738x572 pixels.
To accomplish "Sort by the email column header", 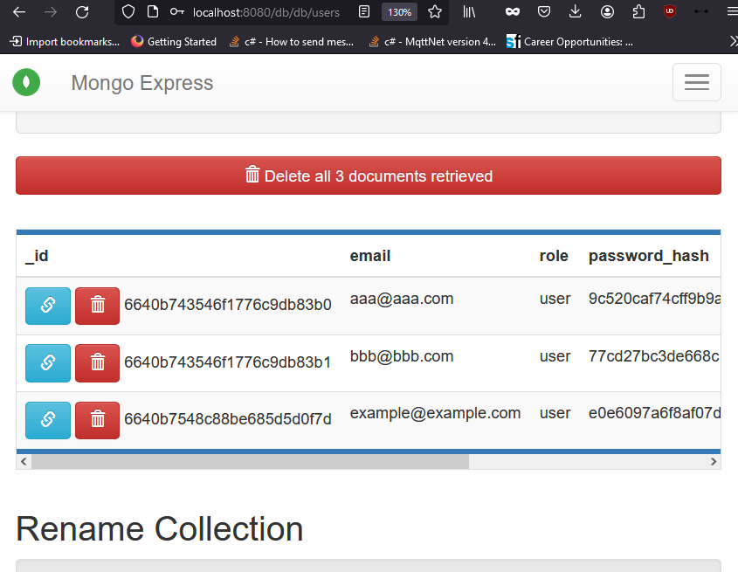I will tap(370, 256).
